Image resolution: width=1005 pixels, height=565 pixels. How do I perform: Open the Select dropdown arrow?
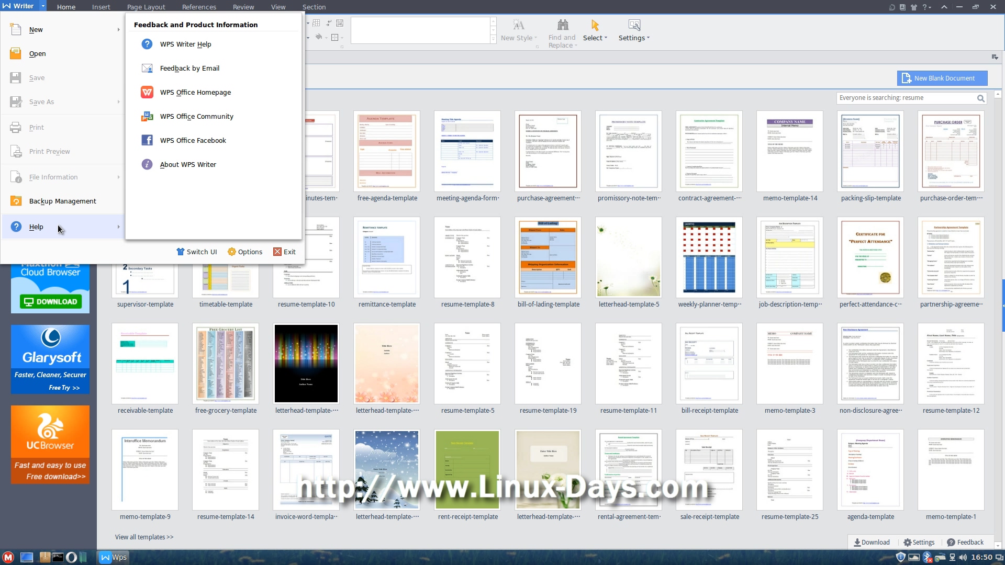(606, 38)
